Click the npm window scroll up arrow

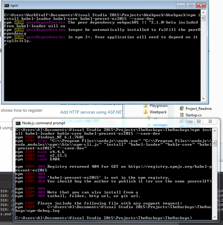[x=203, y=12]
